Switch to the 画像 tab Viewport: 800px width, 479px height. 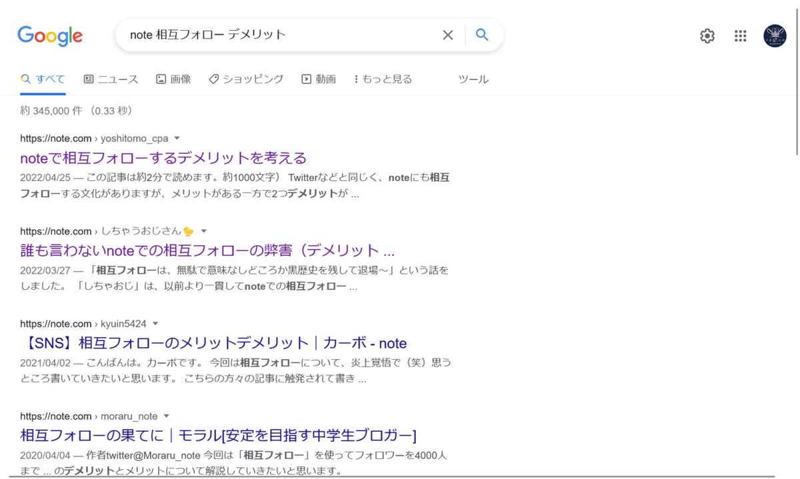pyautogui.click(x=173, y=79)
